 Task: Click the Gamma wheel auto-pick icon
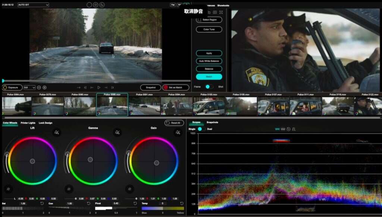(x=68, y=189)
